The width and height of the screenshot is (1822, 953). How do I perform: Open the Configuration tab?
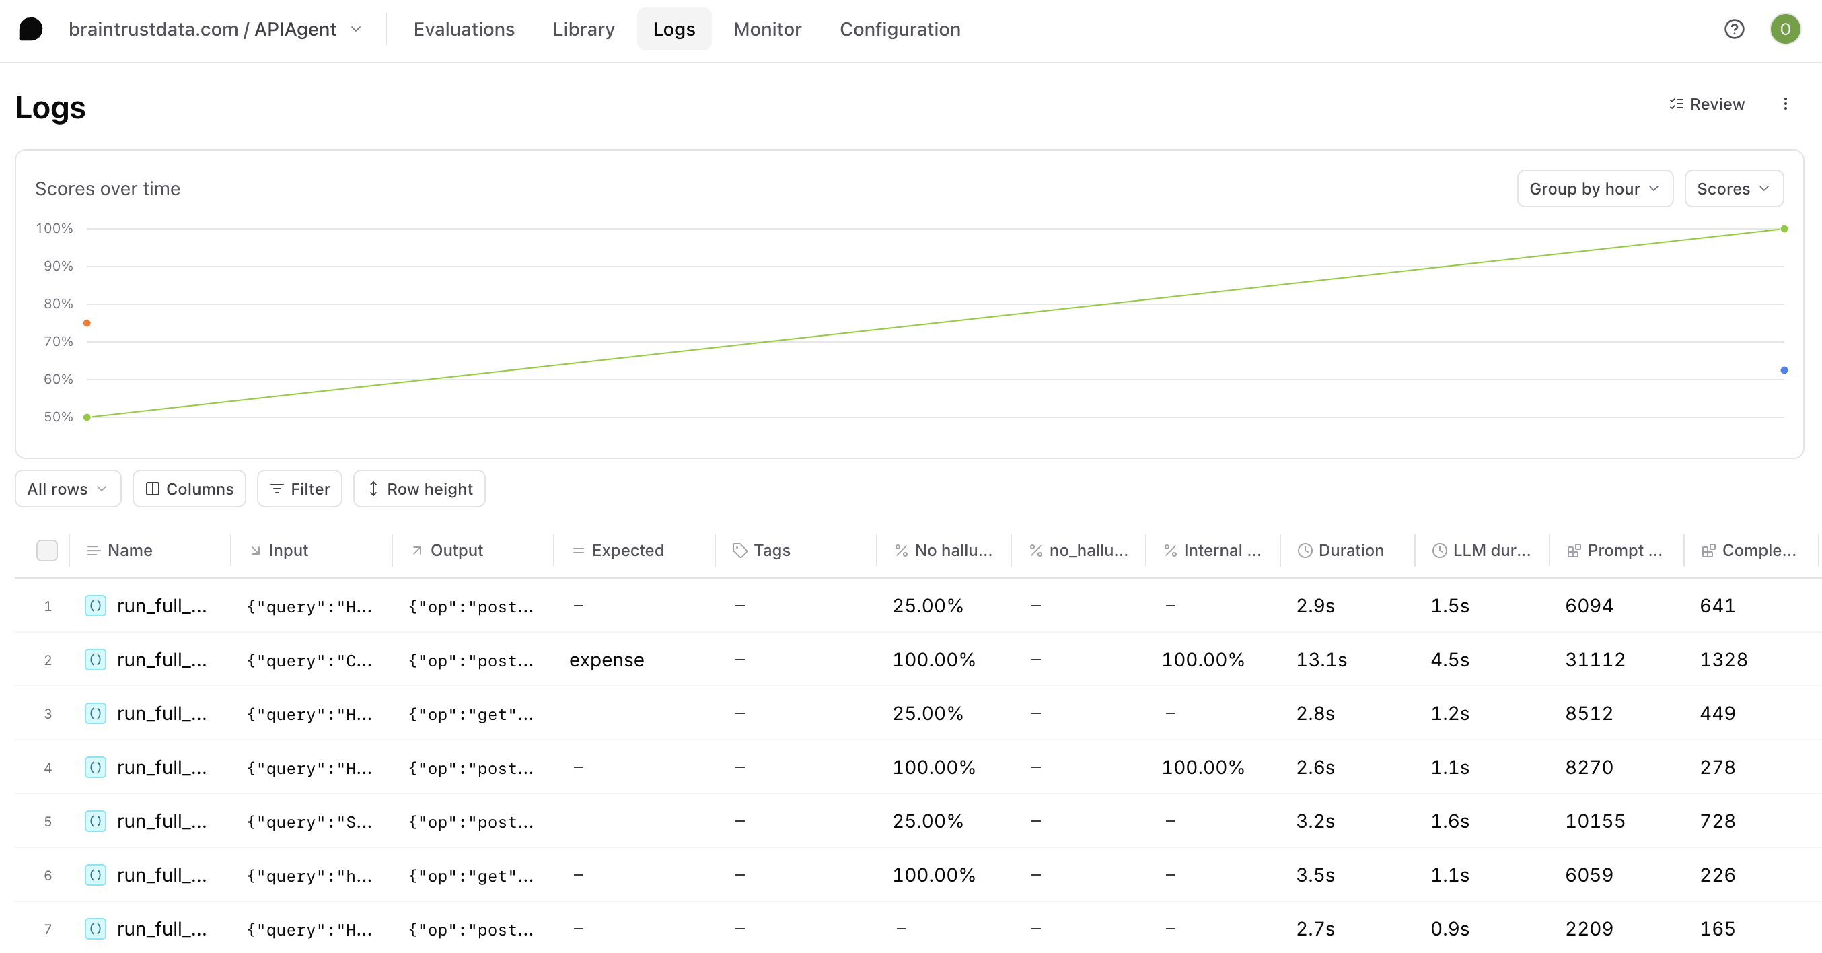tap(900, 29)
